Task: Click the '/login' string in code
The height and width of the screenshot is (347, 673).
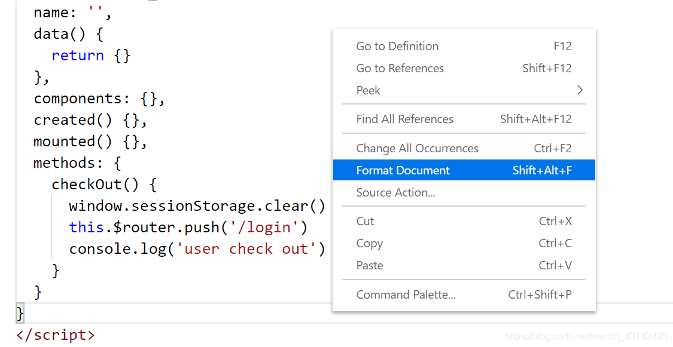Action: point(264,228)
